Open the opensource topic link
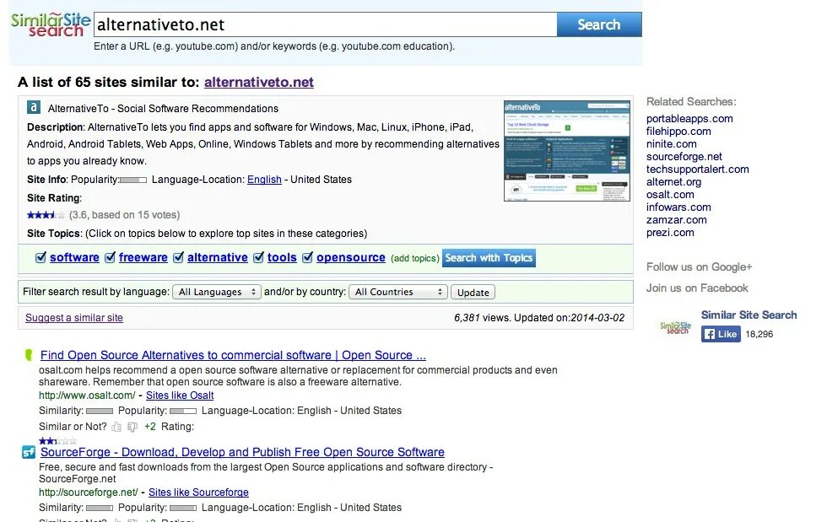 [x=351, y=257]
